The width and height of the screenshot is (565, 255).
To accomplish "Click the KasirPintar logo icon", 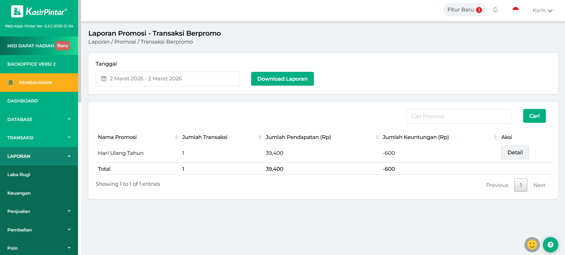I will (x=17, y=11).
